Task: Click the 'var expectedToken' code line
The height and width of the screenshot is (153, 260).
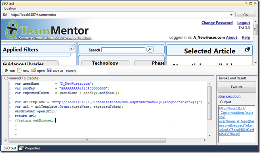Action: pyautogui.click(x=67, y=93)
